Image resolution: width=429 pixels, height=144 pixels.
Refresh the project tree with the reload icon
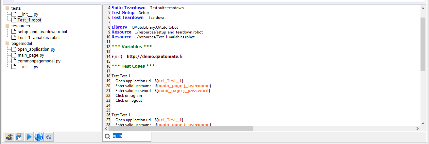coord(49,137)
